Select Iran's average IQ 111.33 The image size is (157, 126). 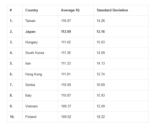point(66,63)
